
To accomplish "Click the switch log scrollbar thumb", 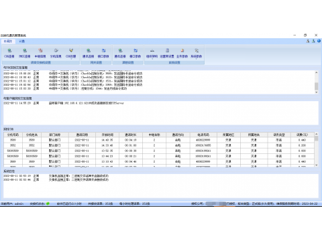I will coord(316,86).
